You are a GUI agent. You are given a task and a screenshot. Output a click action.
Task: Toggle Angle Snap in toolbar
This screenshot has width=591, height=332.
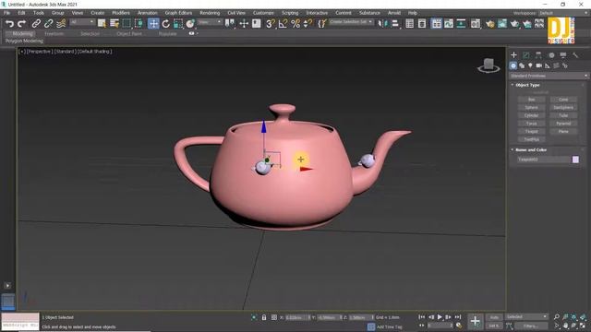(x=283, y=24)
